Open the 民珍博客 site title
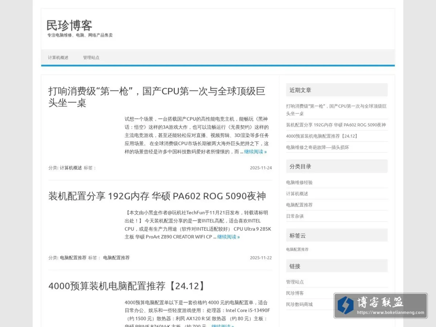The width and height of the screenshot is (436, 327). pos(69,25)
